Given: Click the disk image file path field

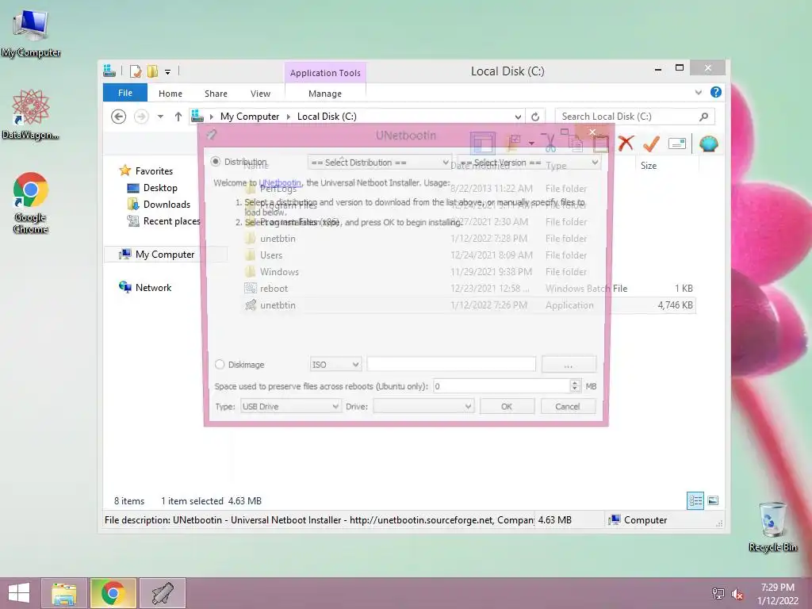Looking at the screenshot, I should pos(451,364).
